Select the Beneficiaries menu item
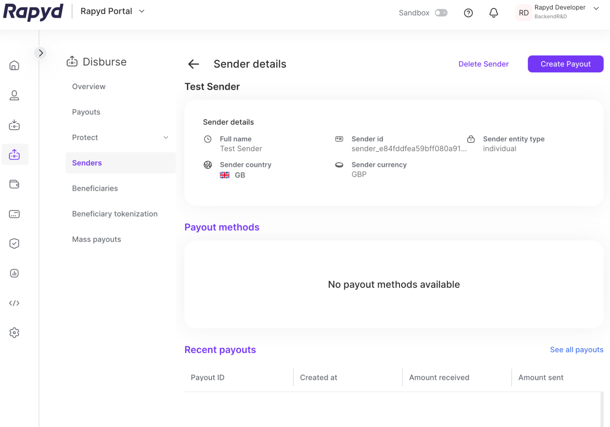This screenshot has width=610, height=427. (95, 188)
